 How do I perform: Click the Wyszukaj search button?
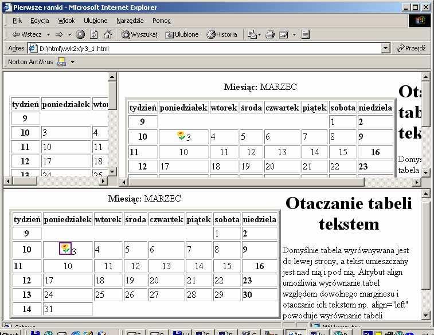[139, 34]
